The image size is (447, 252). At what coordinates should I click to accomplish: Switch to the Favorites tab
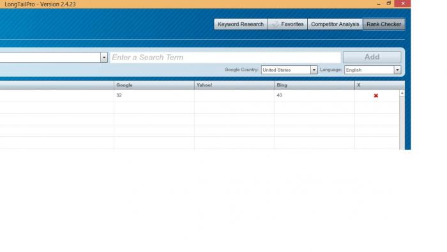tap(287, 24)
